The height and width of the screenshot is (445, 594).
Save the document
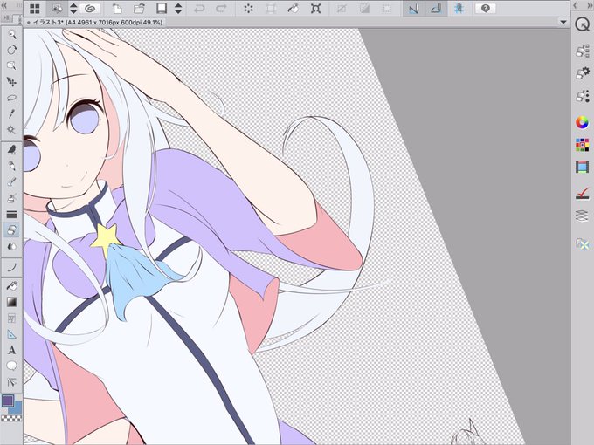click(162, 9)
